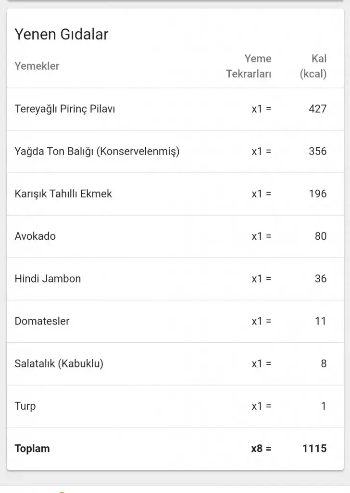This screenshot has width=350, height=493.
Task: Click the Salatalık (Kabuklu) entry
Action: pyautogui.click(x=59, y=363)
